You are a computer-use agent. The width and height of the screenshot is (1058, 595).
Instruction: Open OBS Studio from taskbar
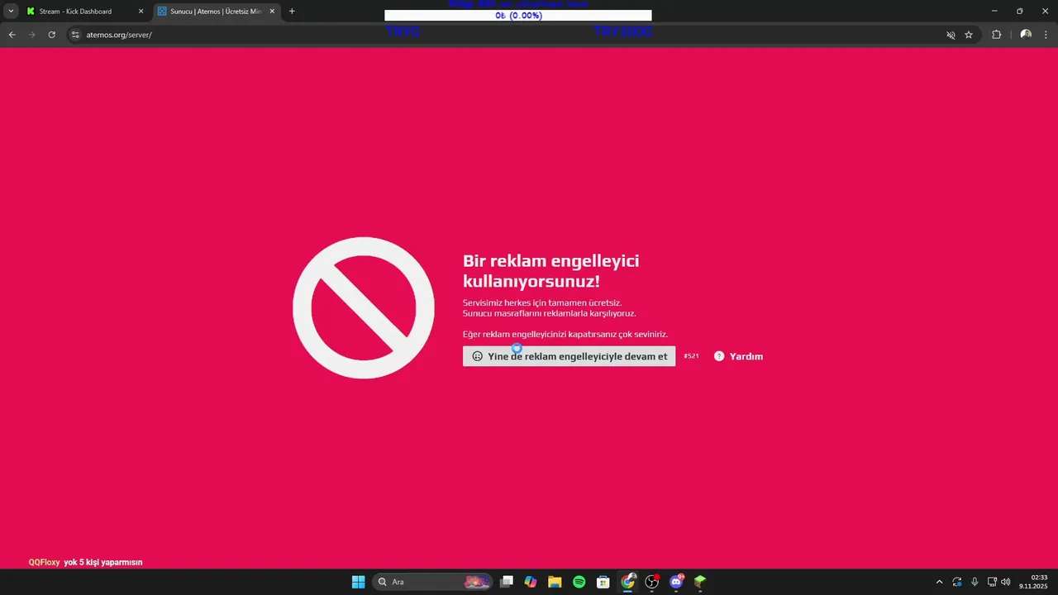coord(652,582)
